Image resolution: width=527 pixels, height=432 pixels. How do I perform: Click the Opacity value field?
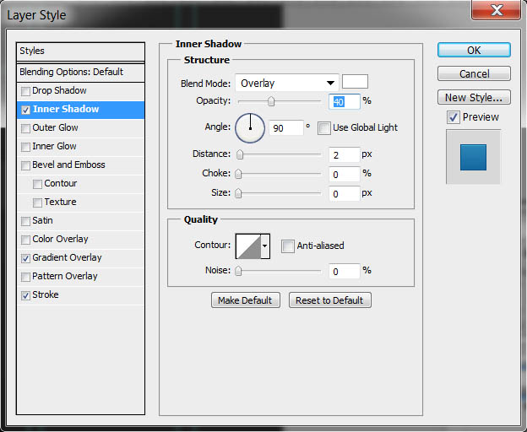(345, 101)
